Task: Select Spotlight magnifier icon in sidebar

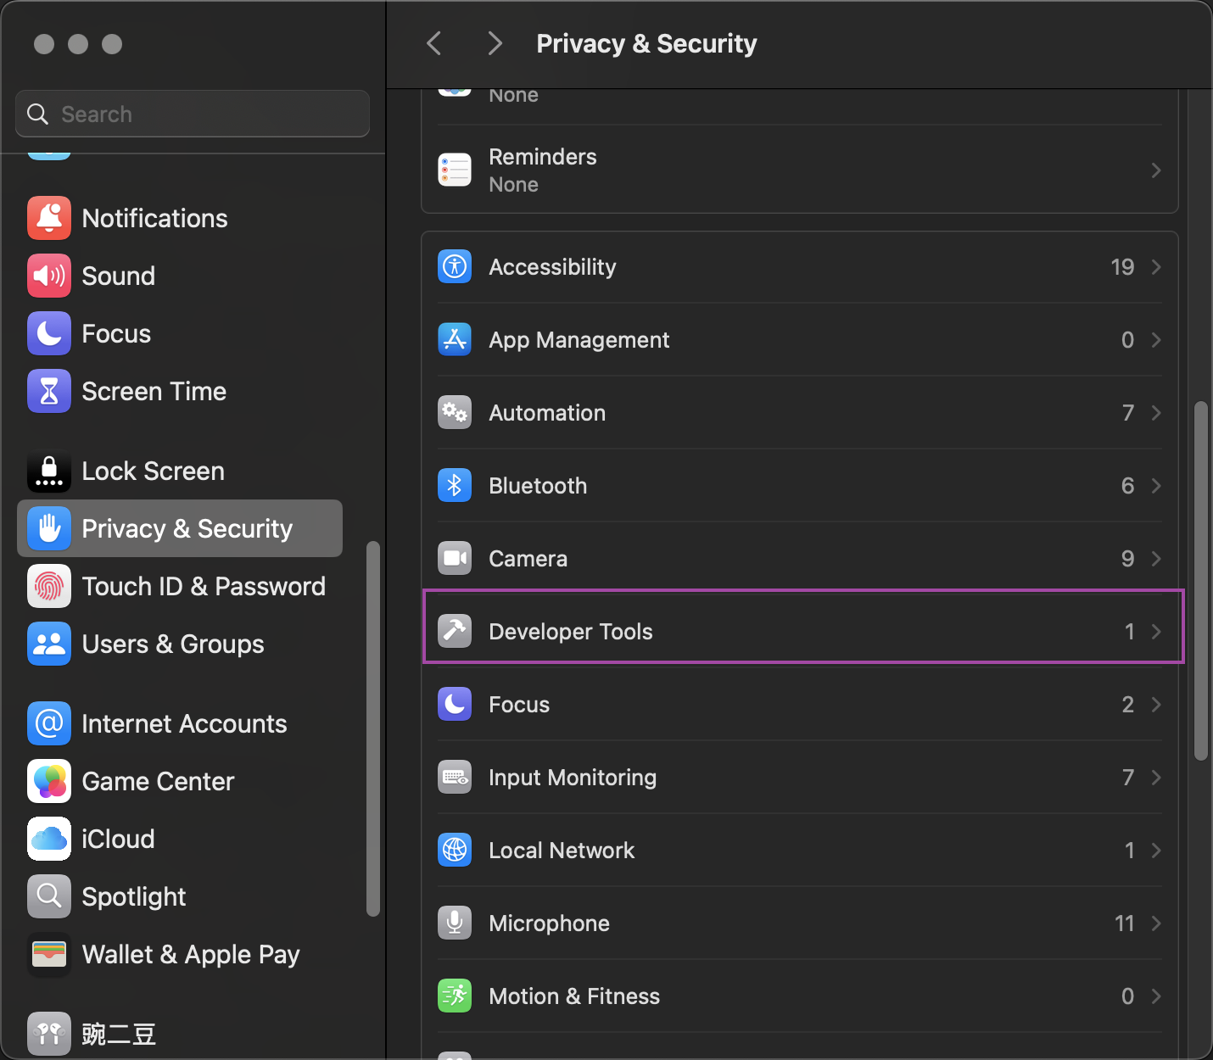Action: (49, 896)
